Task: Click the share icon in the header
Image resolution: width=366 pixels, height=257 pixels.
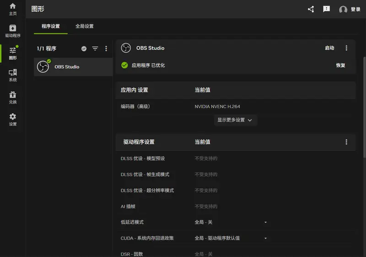Action: click(x=311, y=9)
